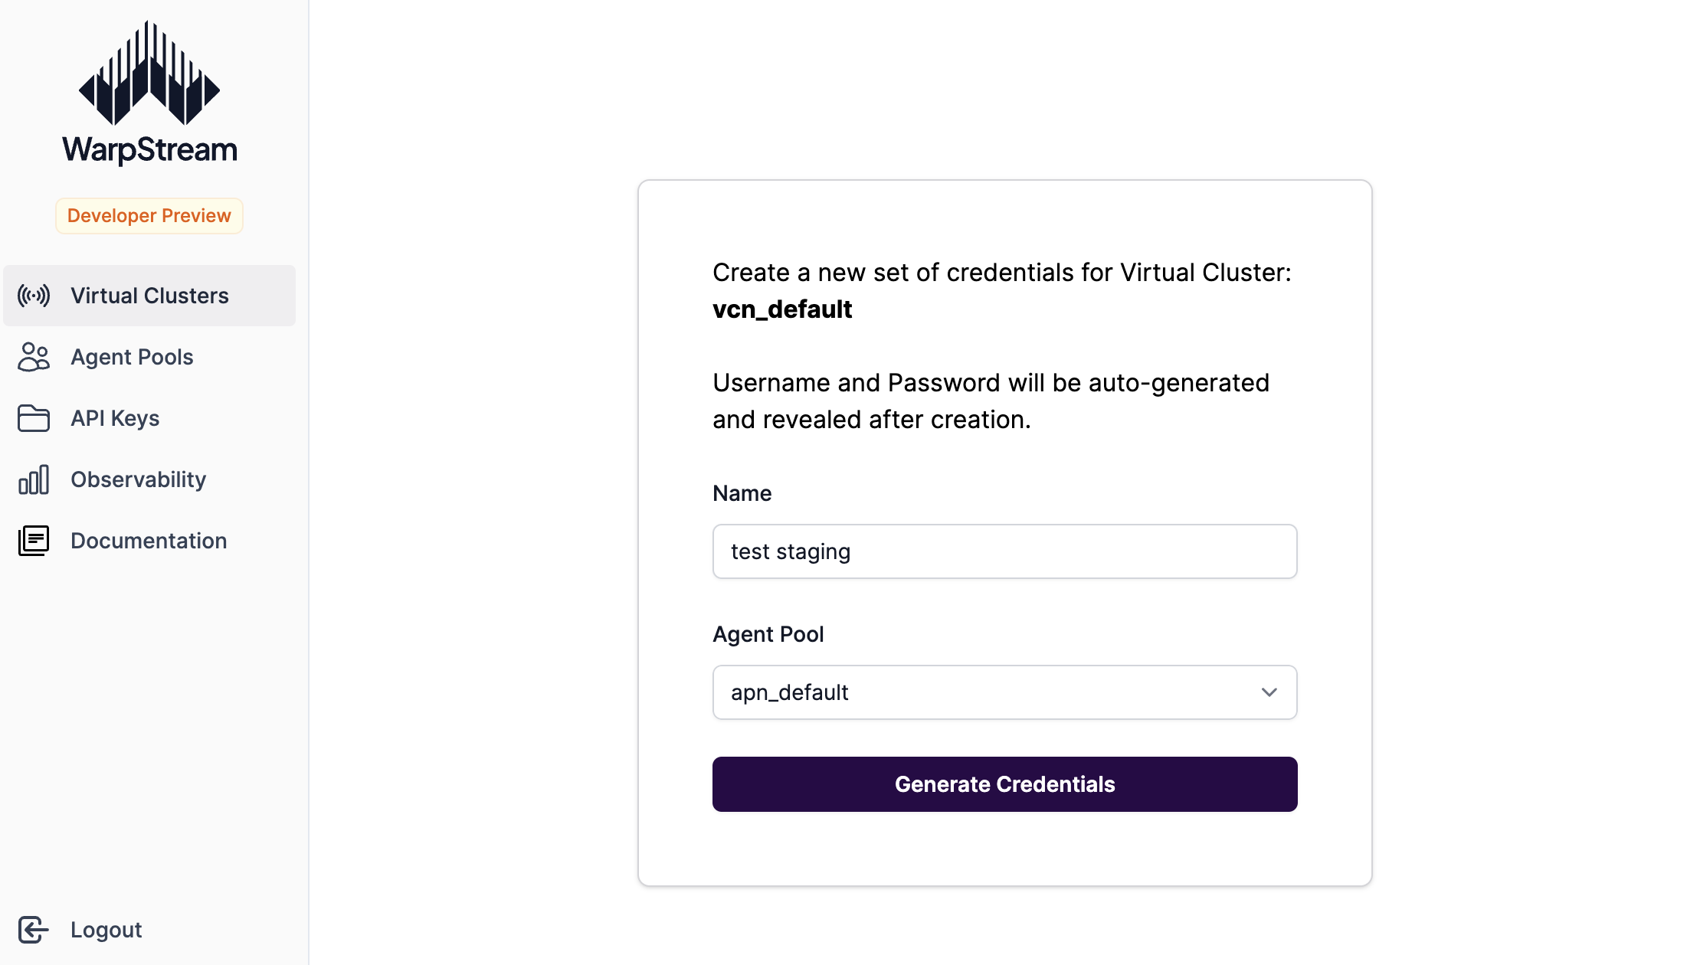Click the Developer Preview badge
Screen dimensions: 1687x965
(149, 216)
